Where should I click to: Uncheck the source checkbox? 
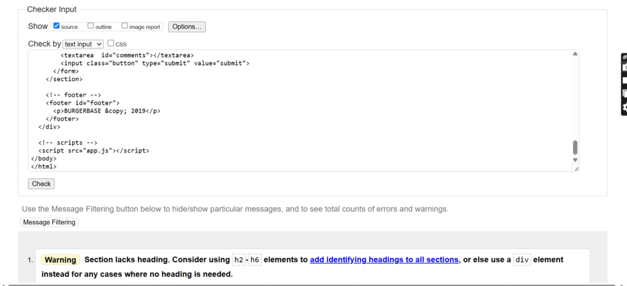[56, 26]
